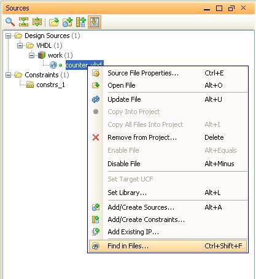Minimize the Sources panel

(207, 9)
